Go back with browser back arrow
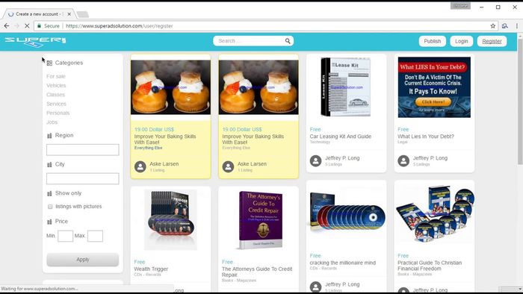Image resolution: width=523 pixels, height=294 pixels. [7, 25]
